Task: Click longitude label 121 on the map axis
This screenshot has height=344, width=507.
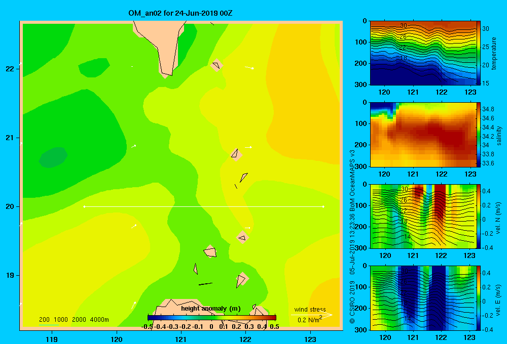Action: coord(181,339)
